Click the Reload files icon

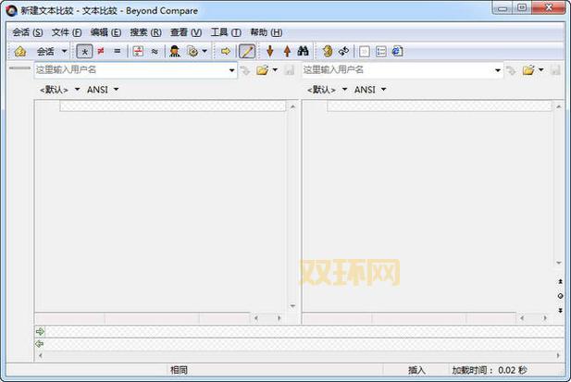pos(343,51)
